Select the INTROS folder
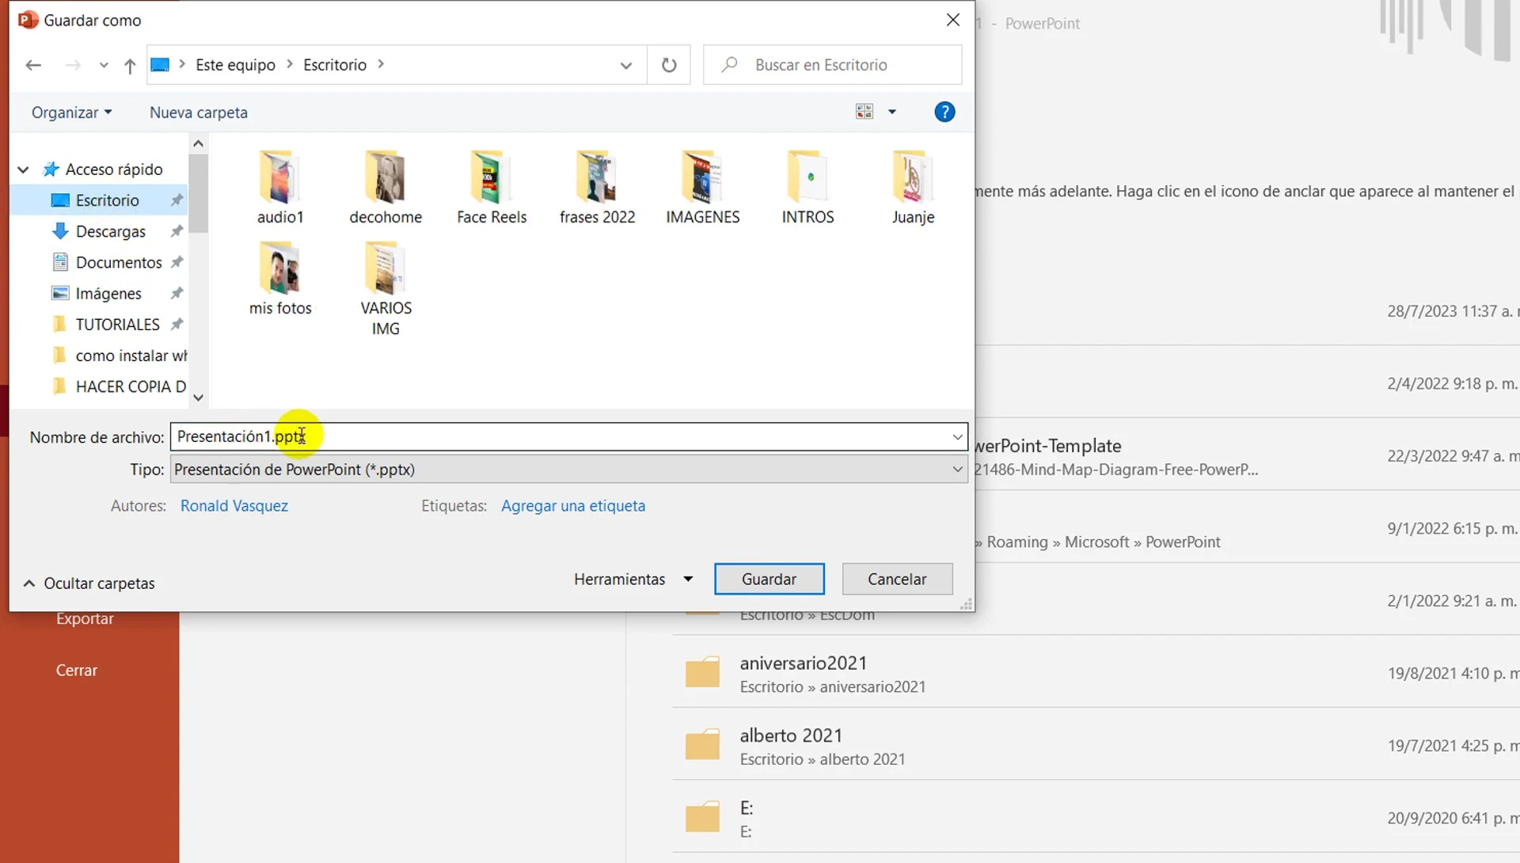The image size is (1520, 863). [807, 188]
